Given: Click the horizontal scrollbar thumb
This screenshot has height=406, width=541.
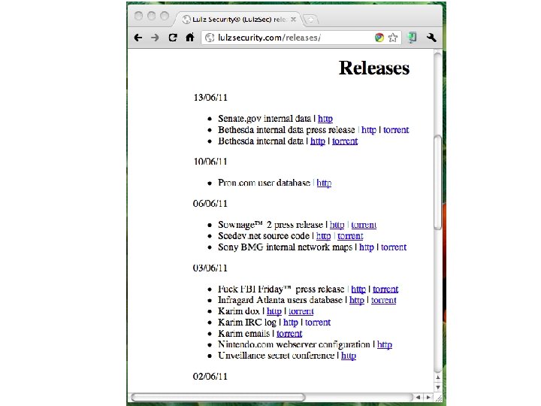Looking at the screenshot, I should (x=218, y=397).
